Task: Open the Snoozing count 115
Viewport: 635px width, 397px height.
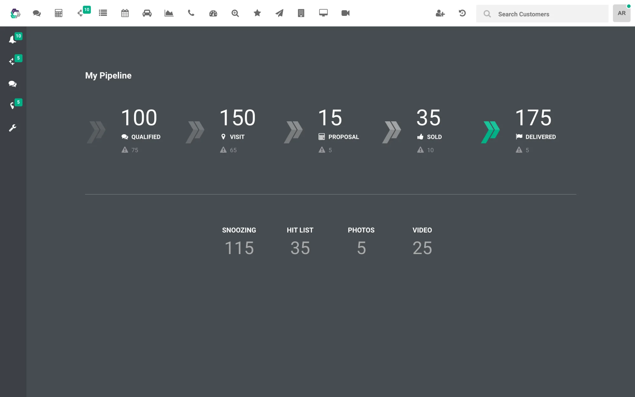Action: (x=239, y=248)
